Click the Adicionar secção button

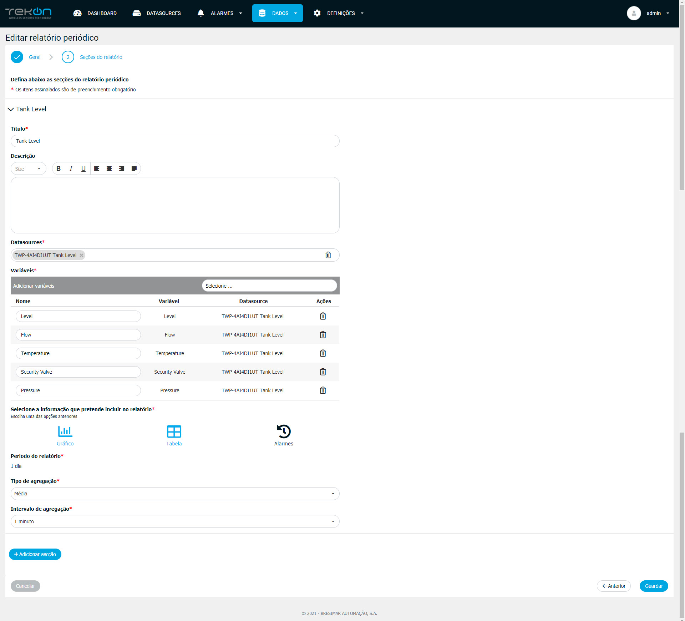(35, 554)
